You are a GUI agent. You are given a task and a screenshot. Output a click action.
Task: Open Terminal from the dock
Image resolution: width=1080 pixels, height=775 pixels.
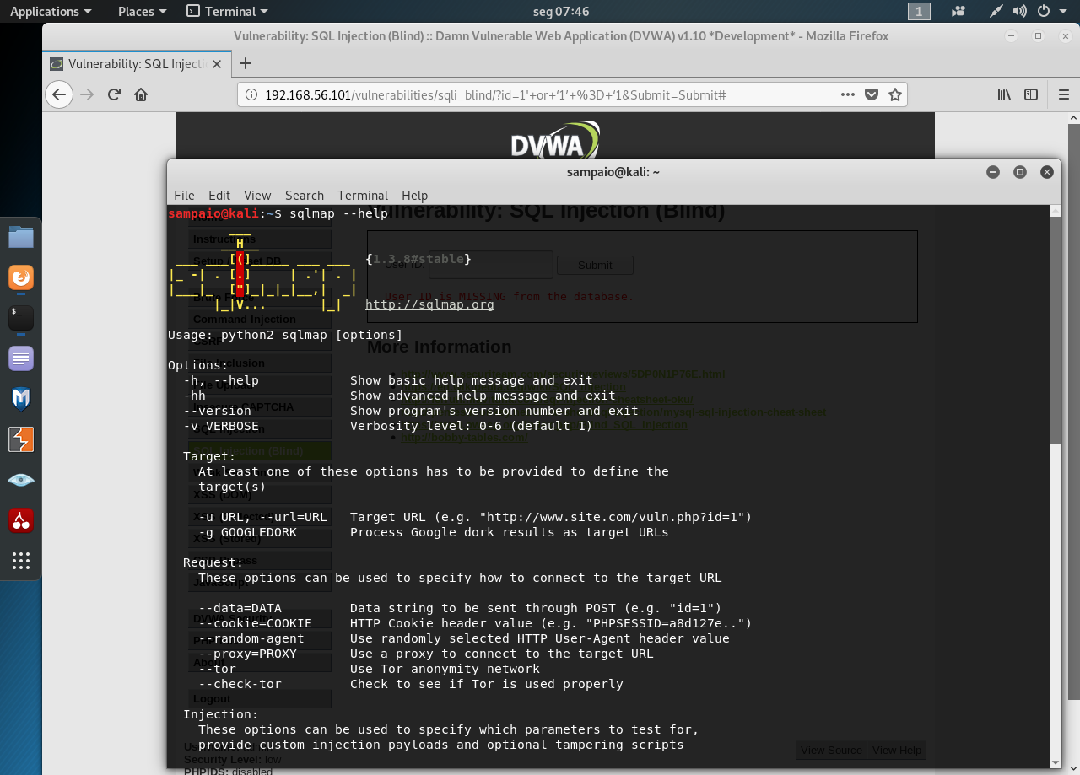tap(21, 318)
